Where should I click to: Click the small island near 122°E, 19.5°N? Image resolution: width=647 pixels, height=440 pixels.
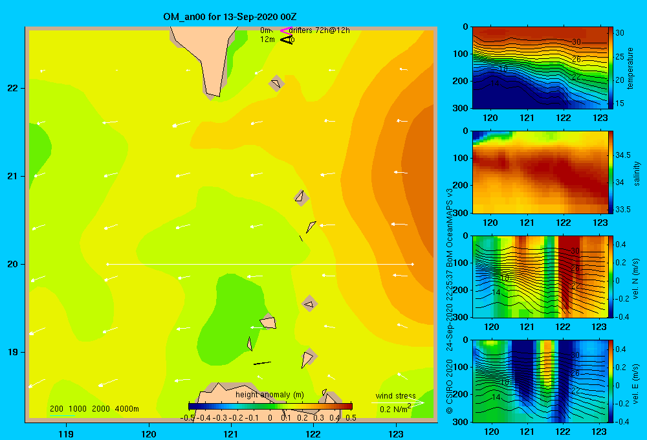point(309,304)
